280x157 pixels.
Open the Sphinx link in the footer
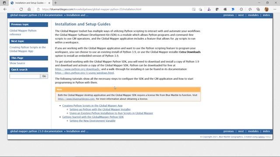click(262, 137)
